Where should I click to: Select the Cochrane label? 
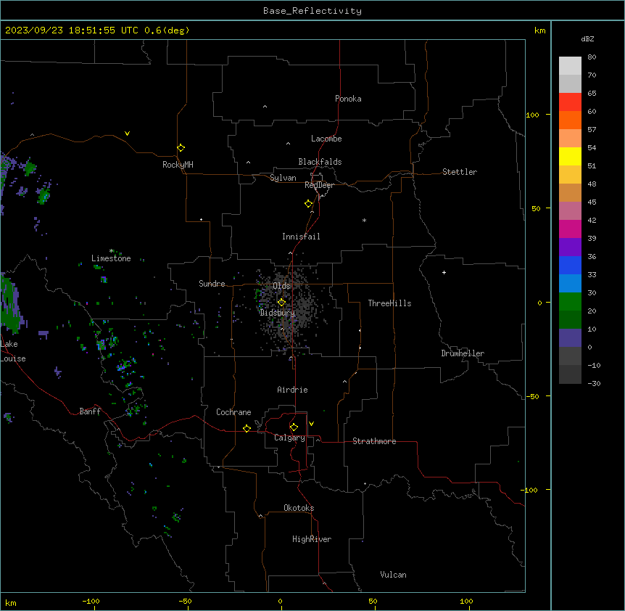click(x=233, y=412)
